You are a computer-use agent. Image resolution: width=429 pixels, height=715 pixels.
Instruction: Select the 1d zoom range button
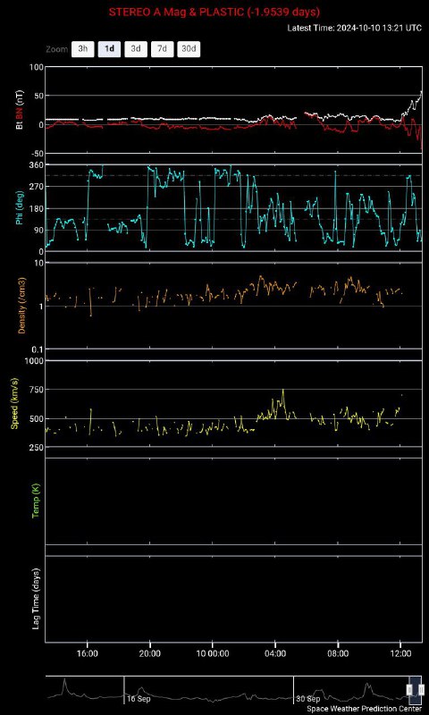(109, 49)
